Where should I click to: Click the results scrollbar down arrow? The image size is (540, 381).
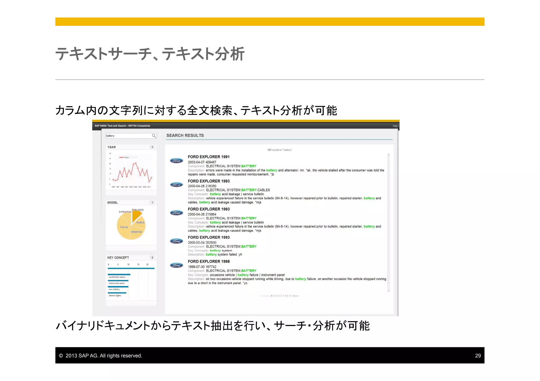click(388, 291)
